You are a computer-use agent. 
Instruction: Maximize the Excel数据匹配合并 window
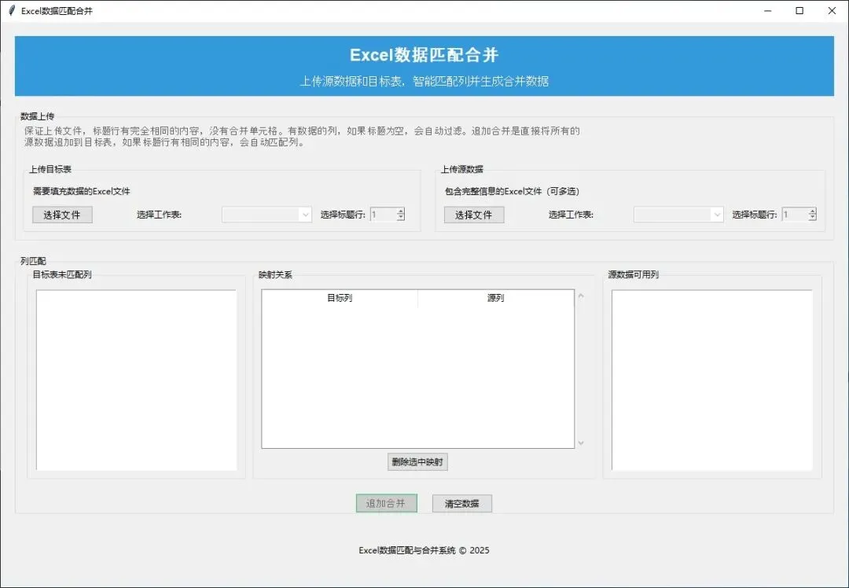pos(799,11)
